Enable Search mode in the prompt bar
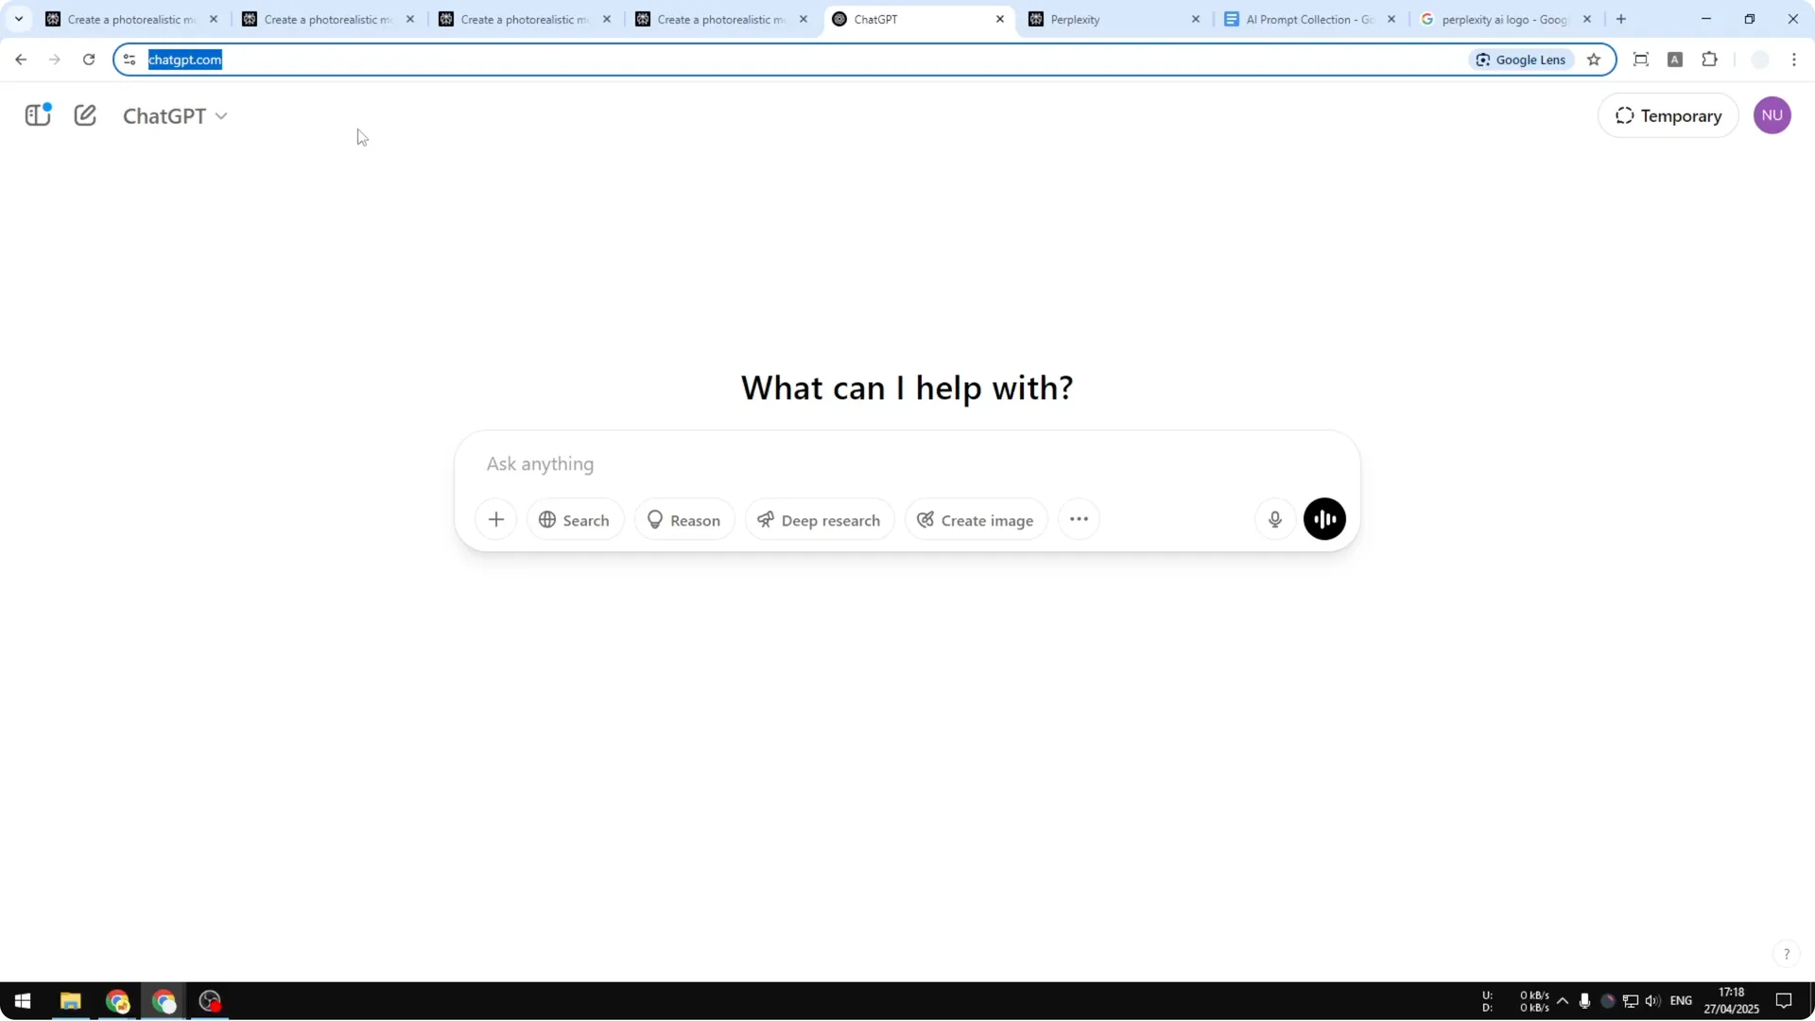 click(x=574, y=519)
